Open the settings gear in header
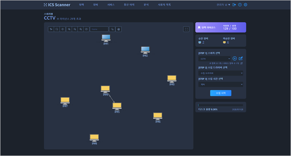 pos(246,5)
